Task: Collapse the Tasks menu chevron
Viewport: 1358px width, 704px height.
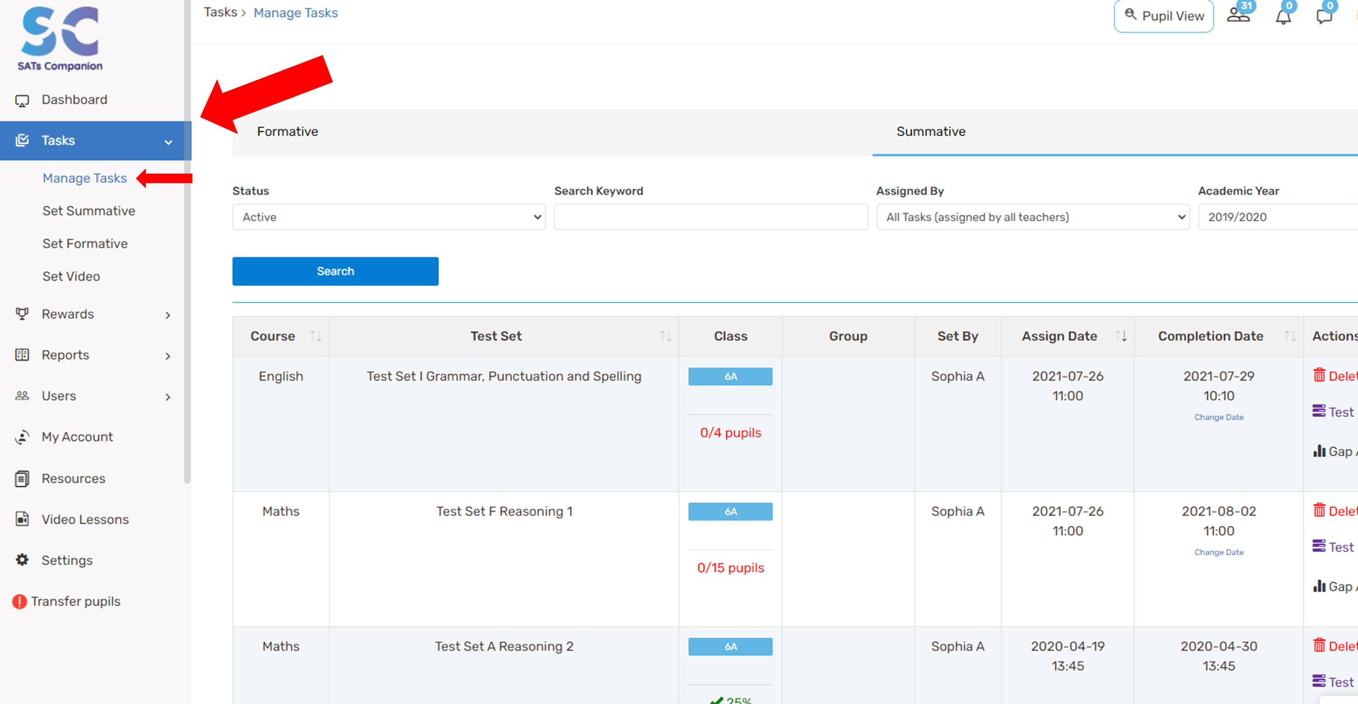Action: [x=168, y=142]
